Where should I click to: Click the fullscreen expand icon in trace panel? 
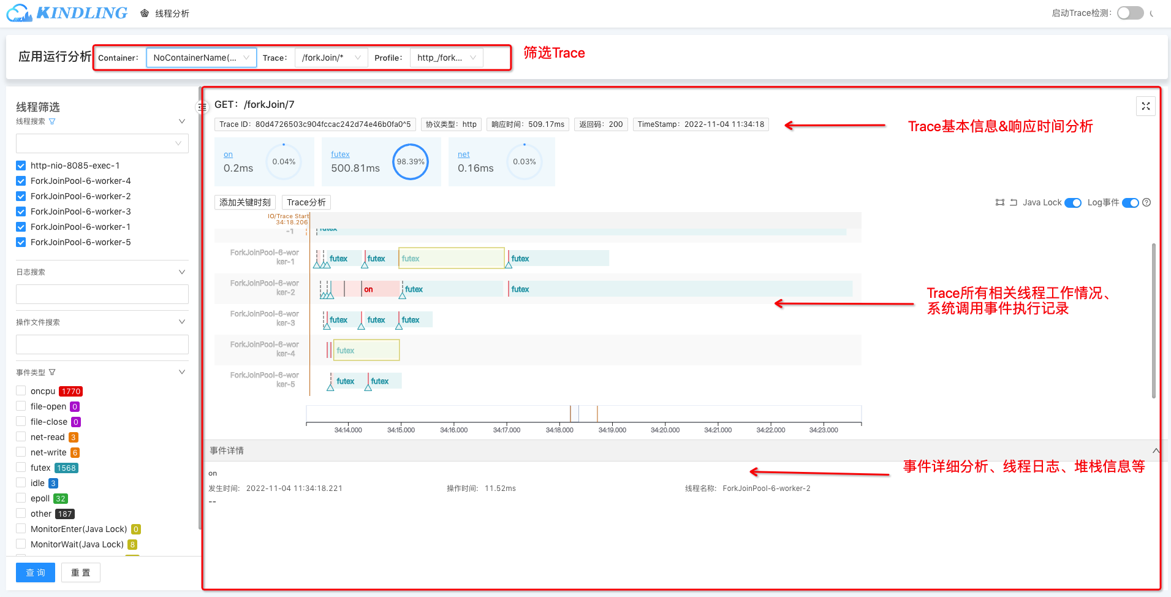coord(1145,106)
